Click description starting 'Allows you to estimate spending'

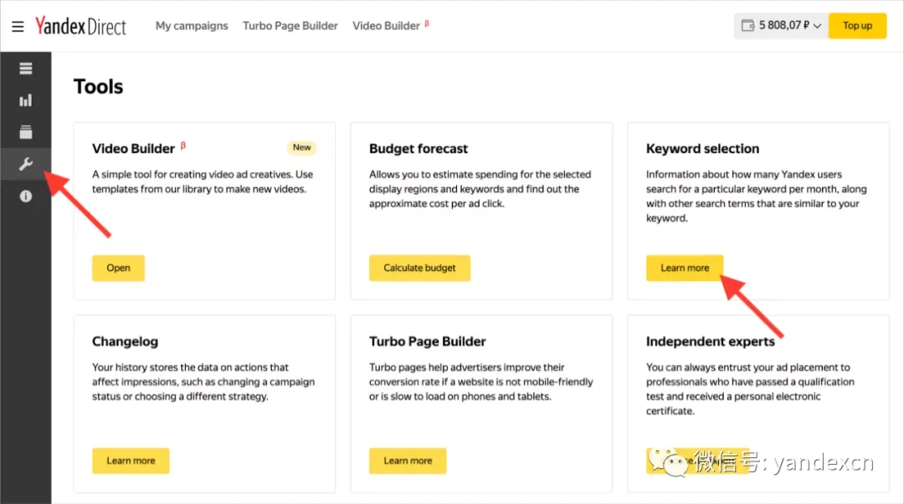[480, 189]
